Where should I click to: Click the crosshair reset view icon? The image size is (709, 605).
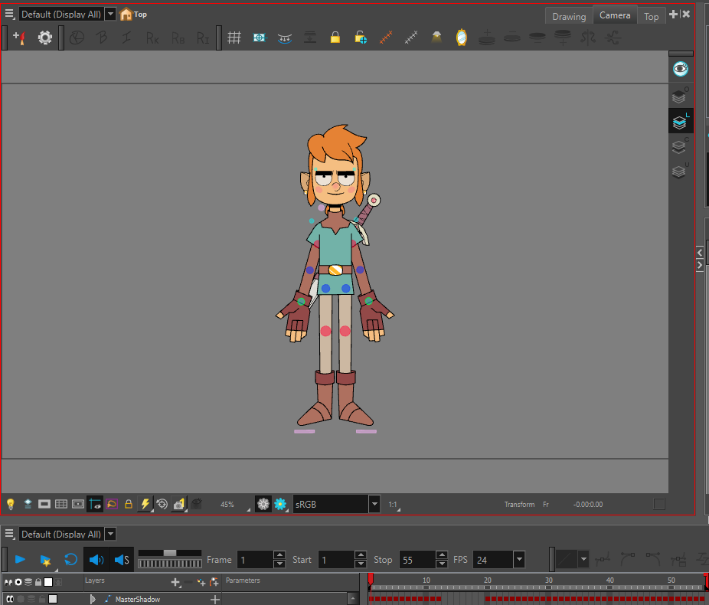(162, 504)
